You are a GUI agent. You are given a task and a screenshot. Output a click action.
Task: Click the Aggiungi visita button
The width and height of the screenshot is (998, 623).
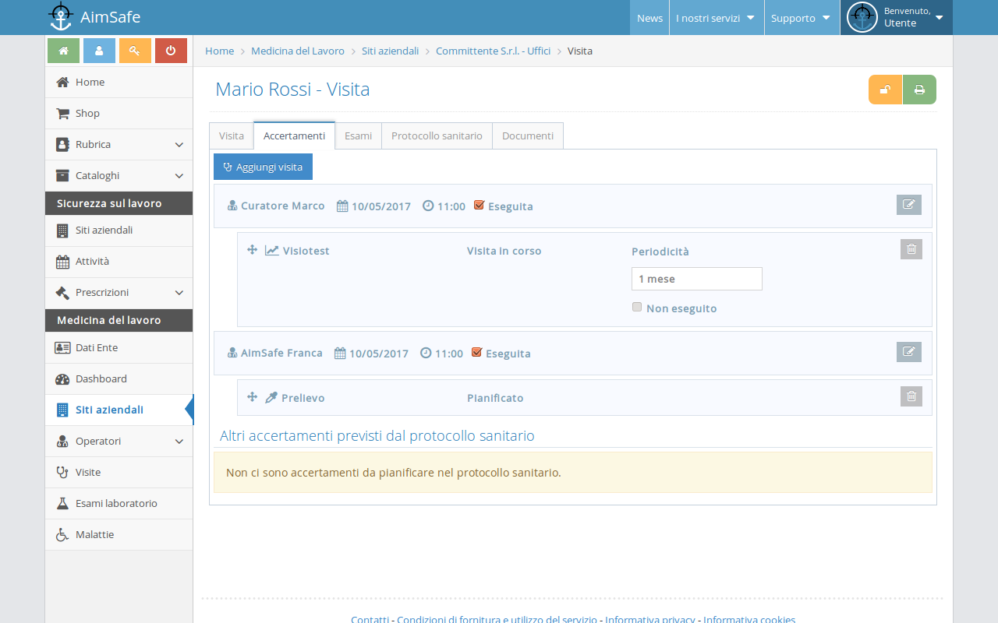(263, 167)
